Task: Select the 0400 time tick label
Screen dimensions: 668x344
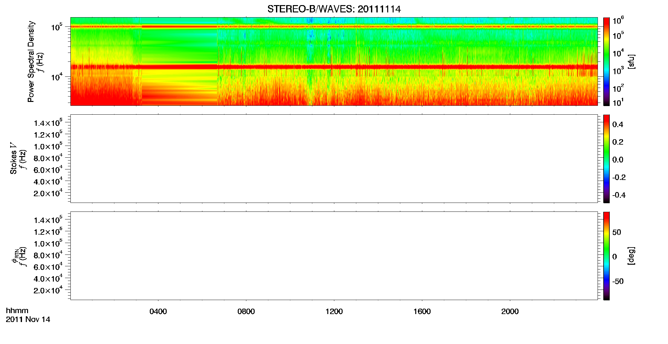Action: 158,312
